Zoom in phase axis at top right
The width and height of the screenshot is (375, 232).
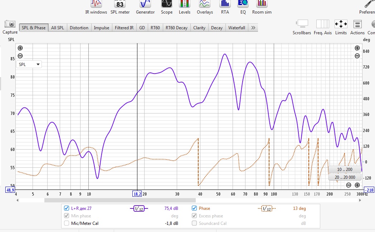[x=357, y=48]
